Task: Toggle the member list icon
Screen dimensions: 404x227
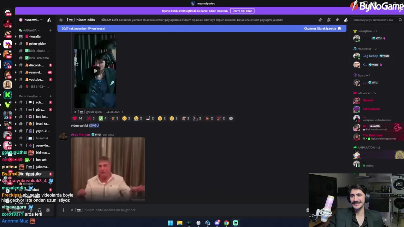Action: (x=346, y=20)
